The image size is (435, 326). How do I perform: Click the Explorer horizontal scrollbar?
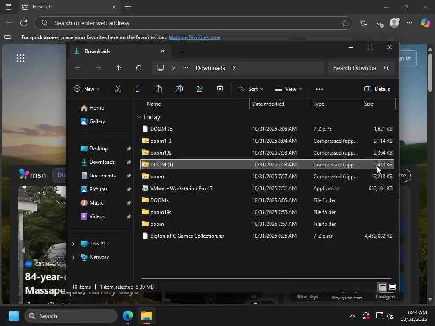click(x=266, y=278)
